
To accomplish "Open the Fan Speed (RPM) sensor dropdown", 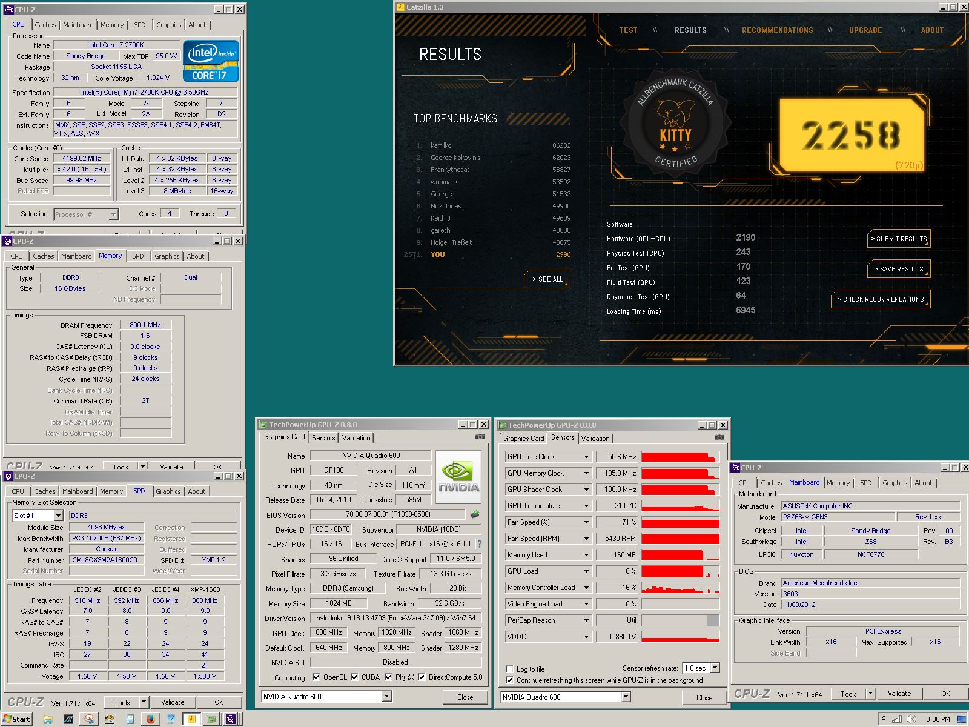I will (x=586, y=539).
